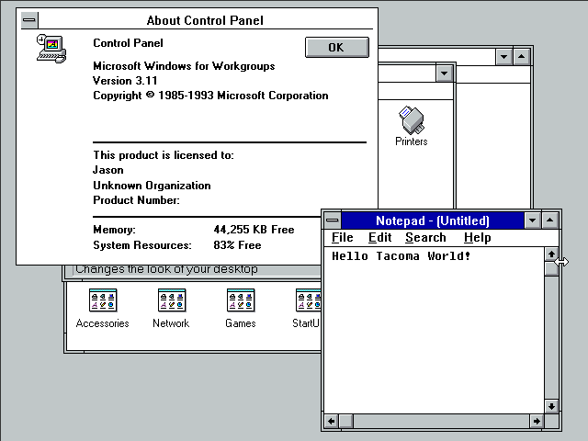This screenshot has height=441, width=588.
Task: Open the About Control Panel system menu box
Action: point(29,20)
